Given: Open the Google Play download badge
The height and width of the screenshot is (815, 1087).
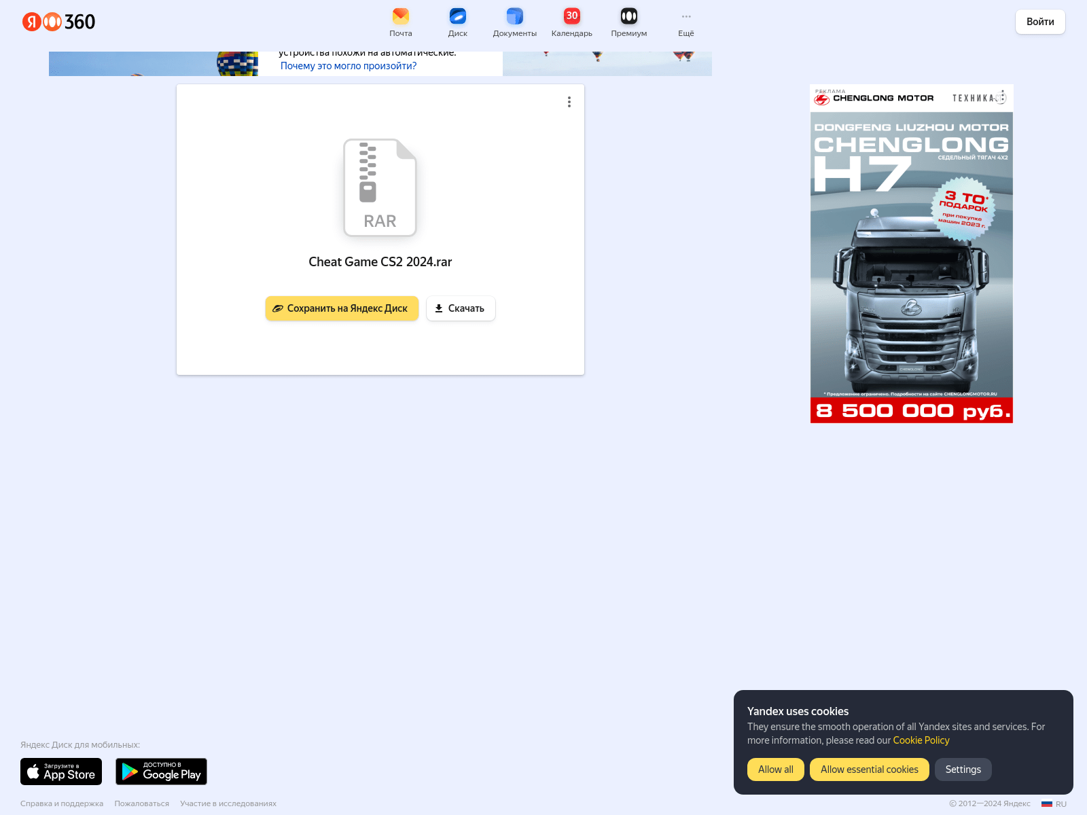Looking at the screenshot, I should pyautogui.click(x=161, y=772).
